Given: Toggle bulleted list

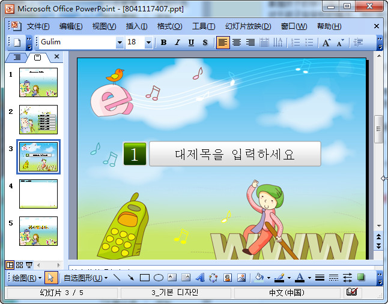Looking at the screenshot, I should coord(309,43).
